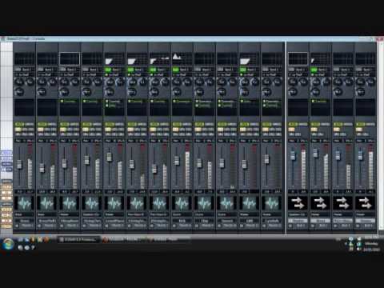Click the waveform track icon on the first channel strip
This screenshot has width=384, height=288.
[x=24, y=203]
